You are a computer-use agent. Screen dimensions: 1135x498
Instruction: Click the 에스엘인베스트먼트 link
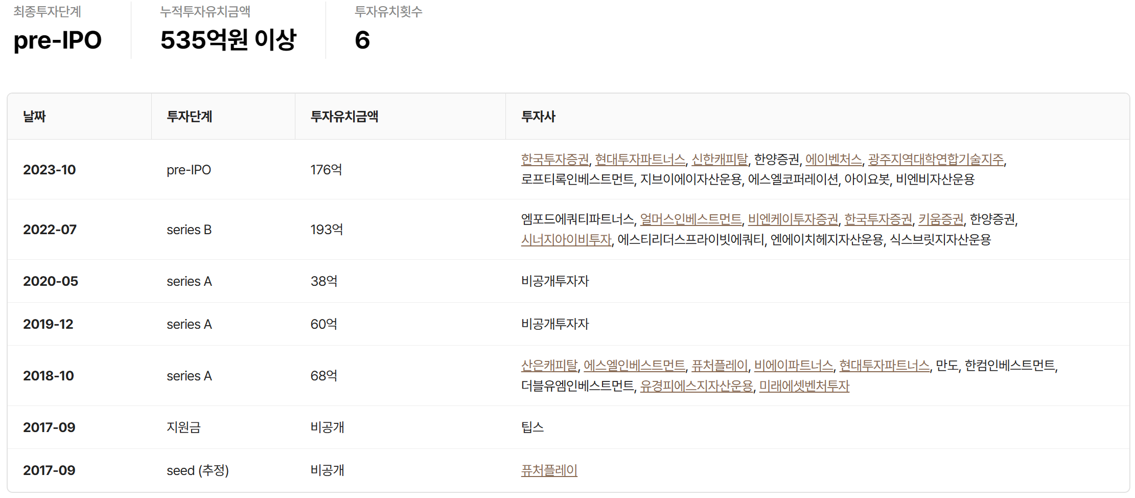point(634,366)
